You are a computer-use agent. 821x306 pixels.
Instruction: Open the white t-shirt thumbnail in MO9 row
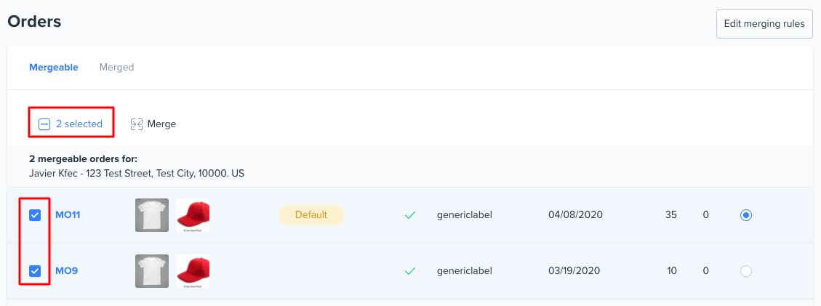[x=152, y=271]
